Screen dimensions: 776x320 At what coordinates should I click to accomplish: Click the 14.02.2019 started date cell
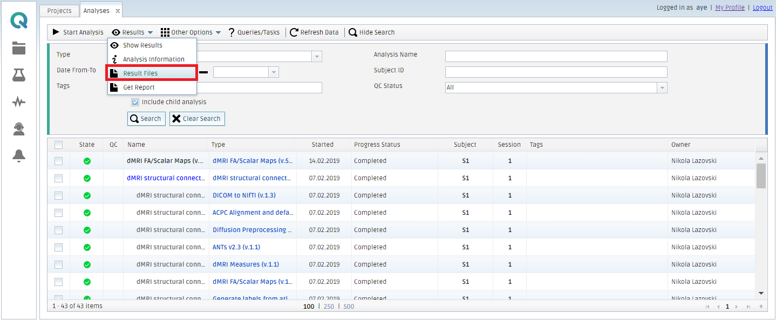point(324,161)
